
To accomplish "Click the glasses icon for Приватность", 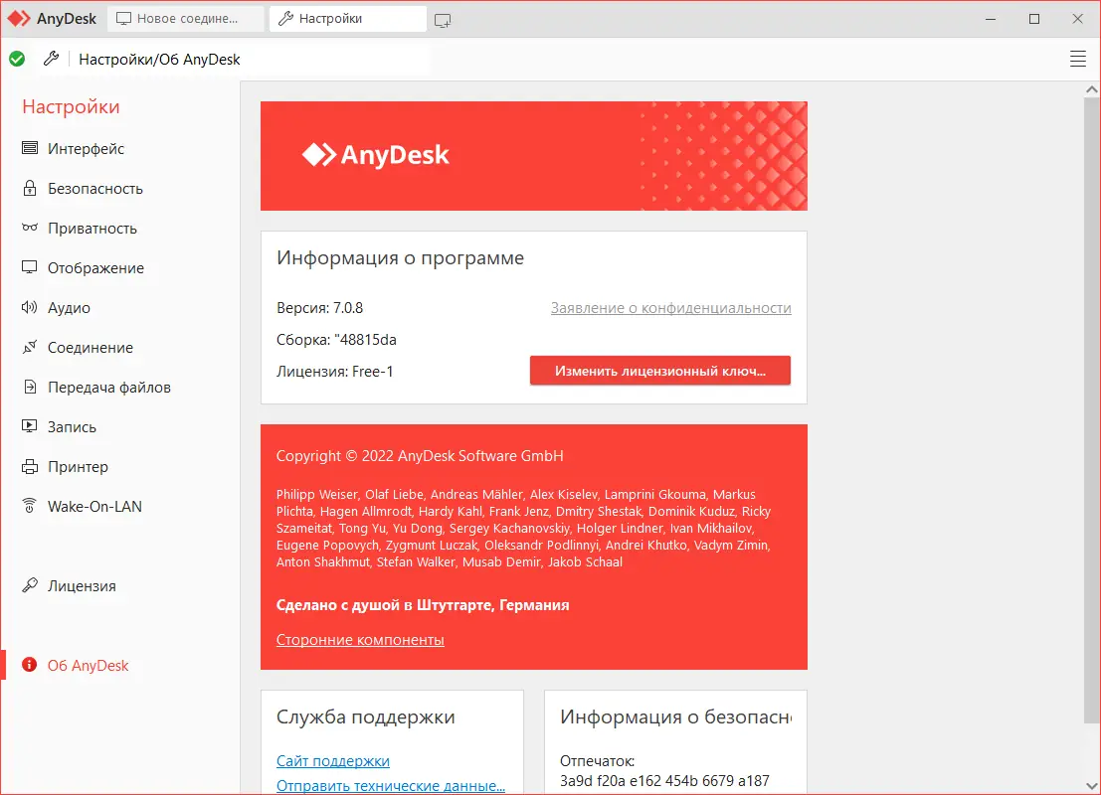I will click(30, 228).
